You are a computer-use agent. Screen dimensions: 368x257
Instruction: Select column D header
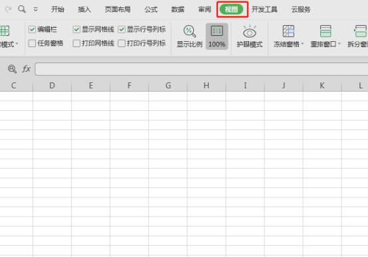pyautogui.click(x=52, y=86)
